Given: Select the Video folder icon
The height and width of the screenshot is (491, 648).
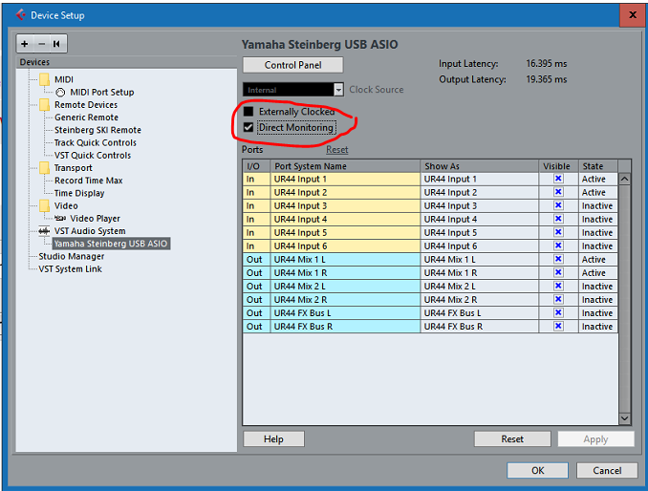Looking at the screenshot, I should [x=45, y=205].
